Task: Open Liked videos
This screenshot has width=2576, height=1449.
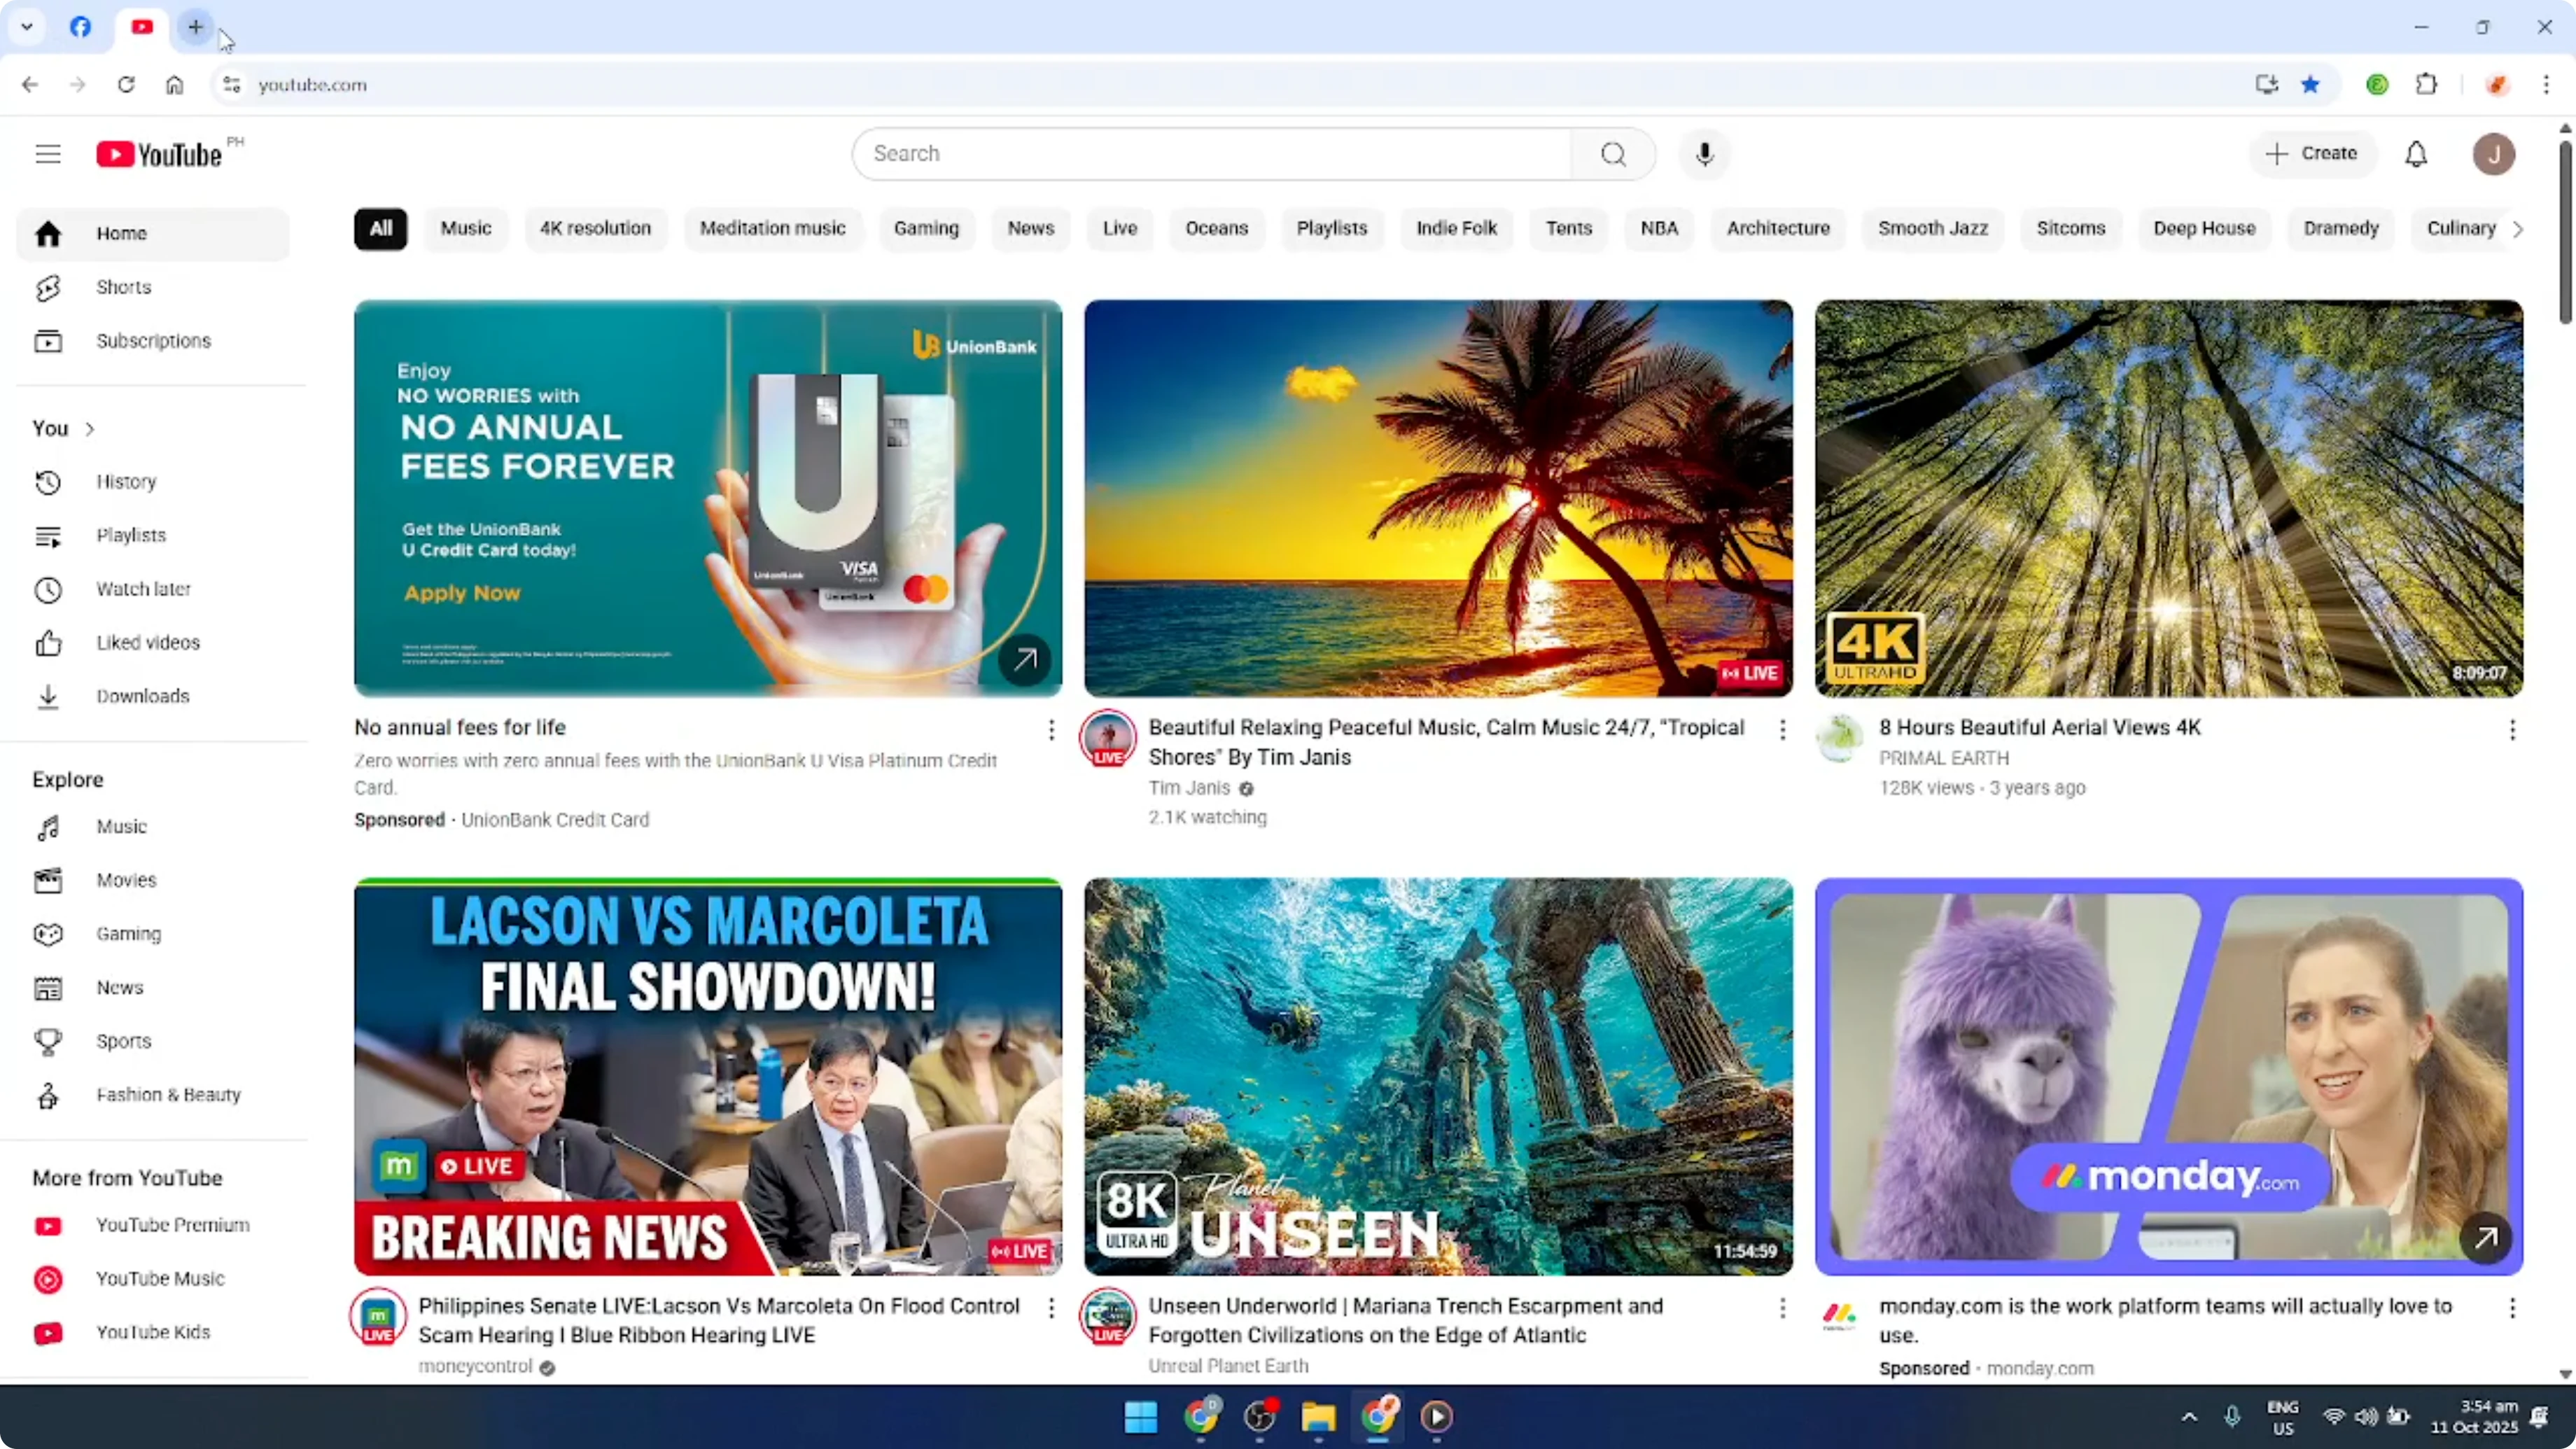Action: pyautogui.click(x=153, y=643)
